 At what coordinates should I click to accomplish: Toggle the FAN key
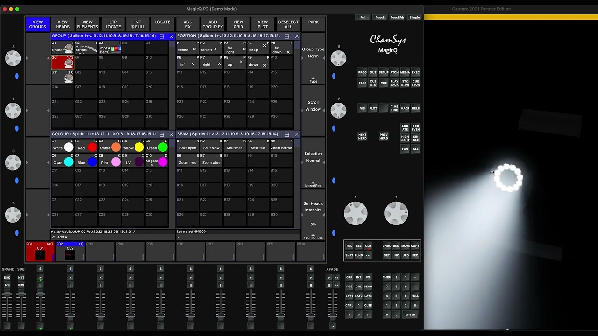click(x=405, y=149)
